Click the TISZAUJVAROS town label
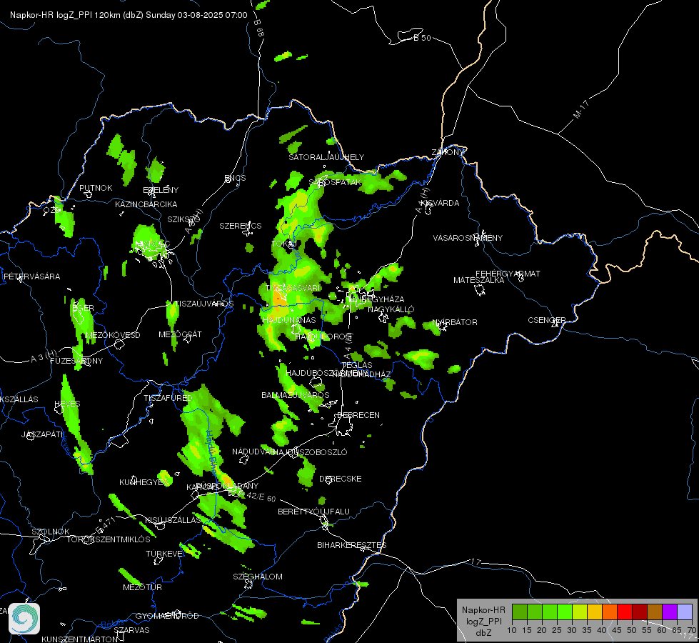Viewport: 699px width, 643px height. click(x=203, y=304)
